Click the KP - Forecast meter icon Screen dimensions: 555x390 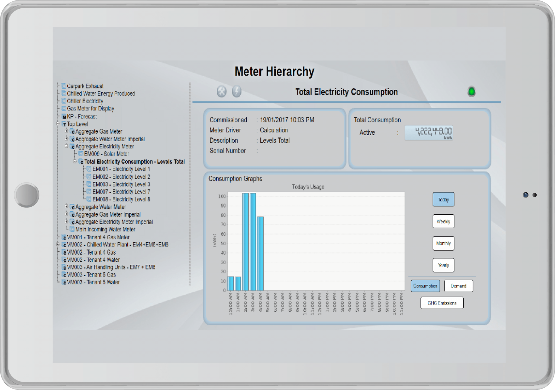(x=64, y=116)
